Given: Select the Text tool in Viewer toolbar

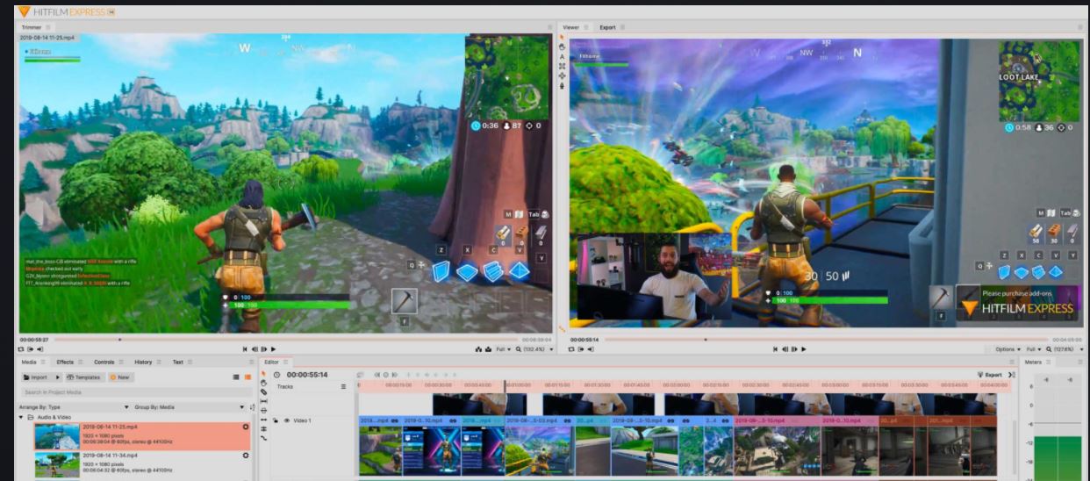Looking at the screenshot, I should tap(562, 56).
